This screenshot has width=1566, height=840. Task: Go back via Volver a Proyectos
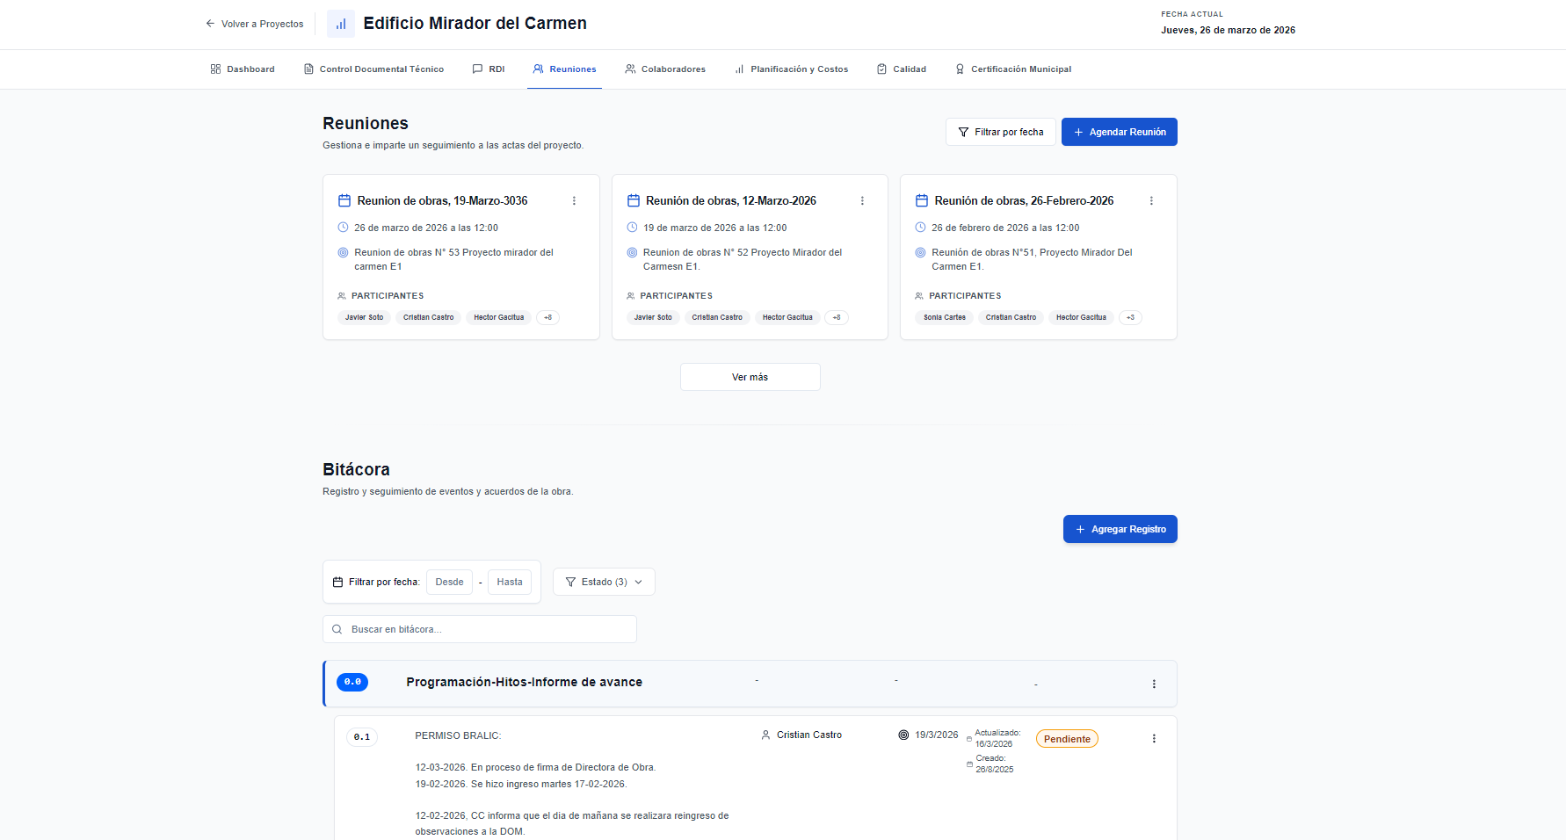(255, 24)
